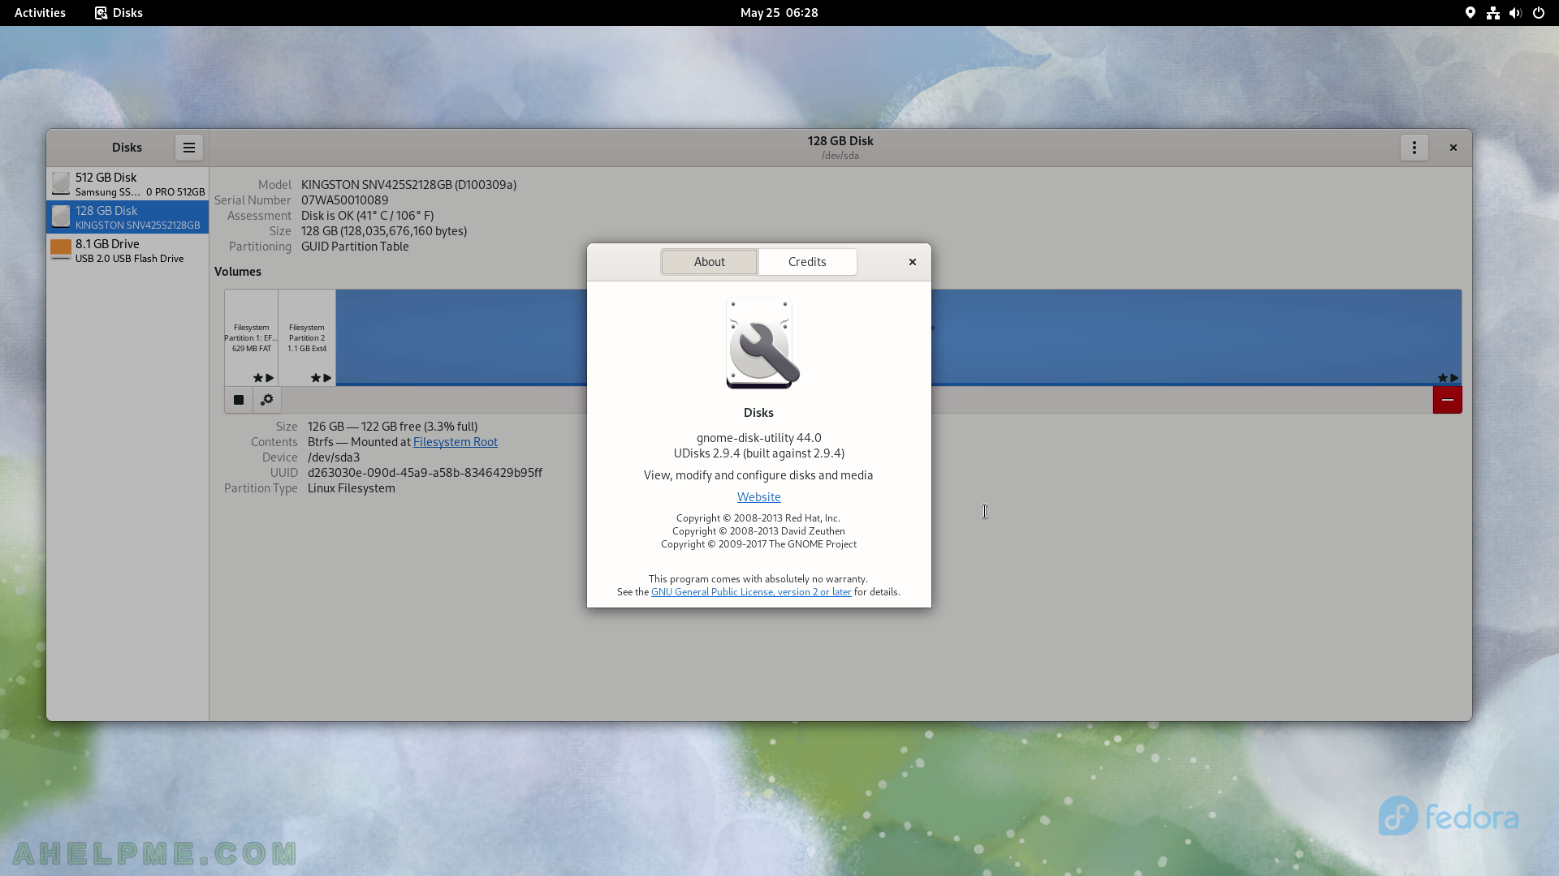The height and width of the screenshot is (876, 1559).
Task: Open the Disks hamburger application menu
Action: click(x=188, y=148)
